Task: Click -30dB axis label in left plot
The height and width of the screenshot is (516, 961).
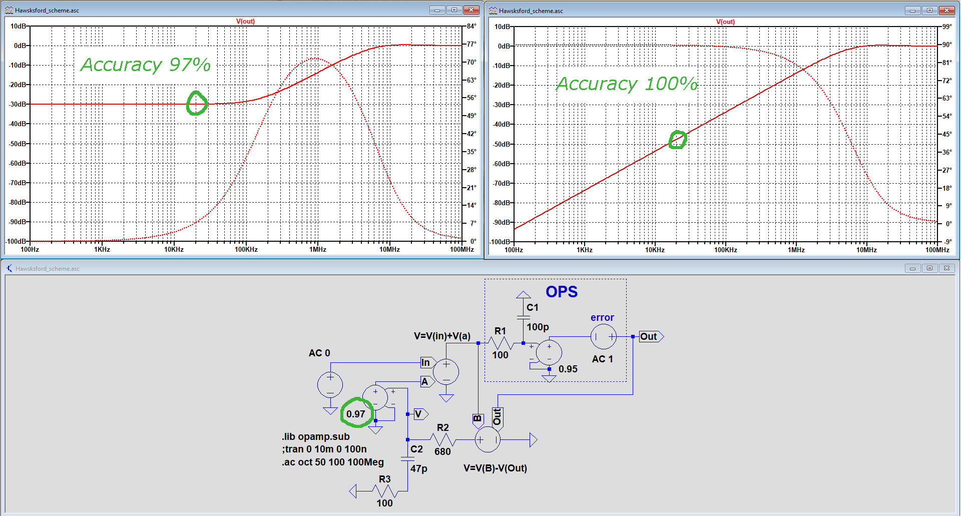Action: 18,104
